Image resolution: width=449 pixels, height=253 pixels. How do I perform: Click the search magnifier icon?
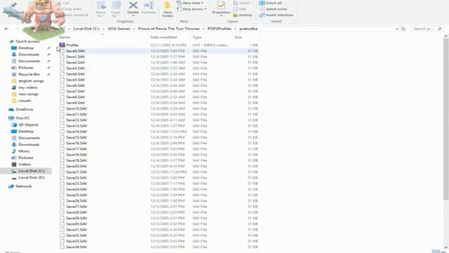(x=440, y=29)
